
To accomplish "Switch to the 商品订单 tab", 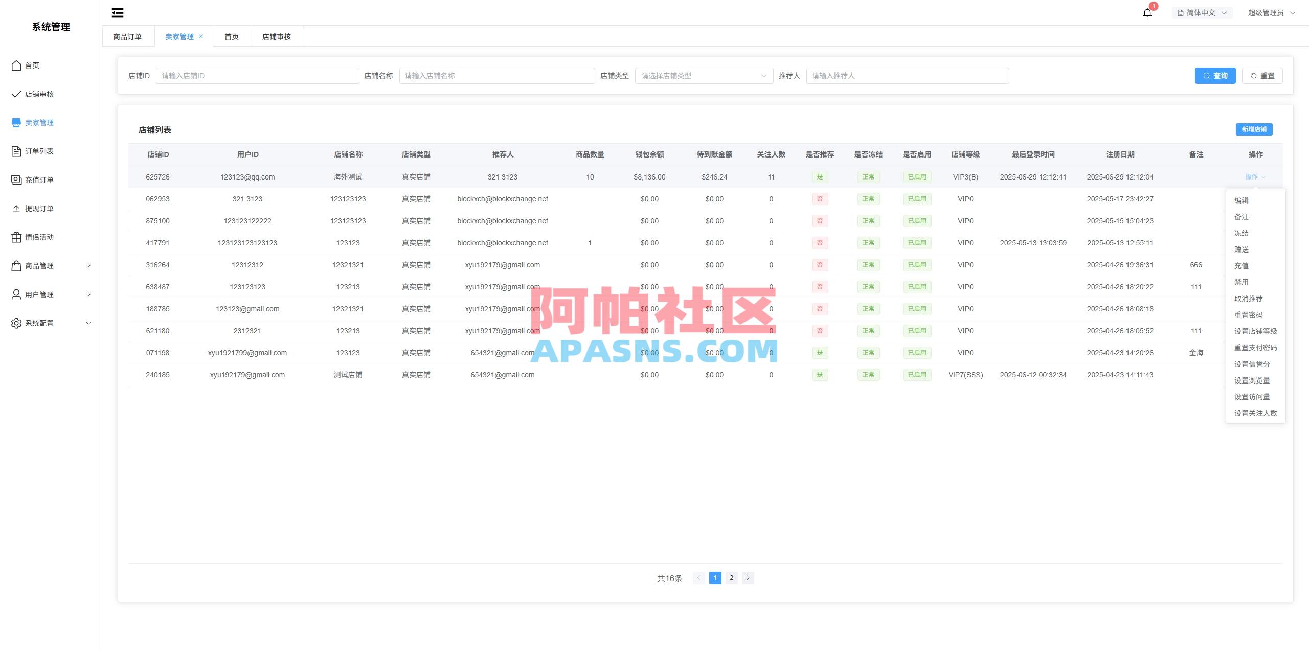I will pos(128,36).
